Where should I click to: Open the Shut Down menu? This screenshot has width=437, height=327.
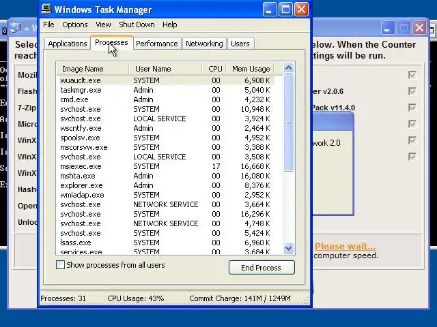tap(137, 25)
